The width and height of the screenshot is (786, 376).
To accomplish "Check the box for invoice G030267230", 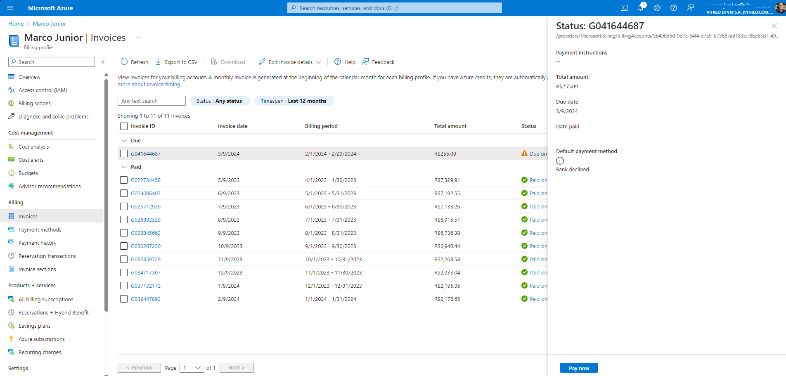I will (x=124, y=246).
